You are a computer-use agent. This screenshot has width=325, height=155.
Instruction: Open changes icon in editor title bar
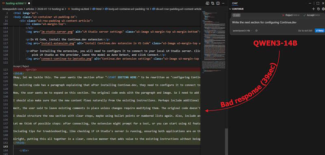coord(208,3)
